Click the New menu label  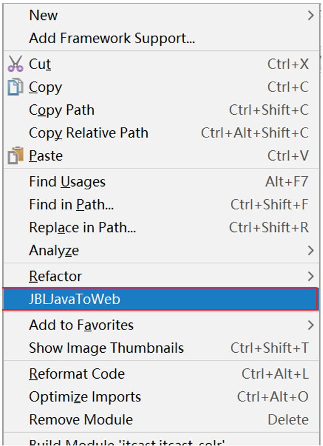point(44,15)
